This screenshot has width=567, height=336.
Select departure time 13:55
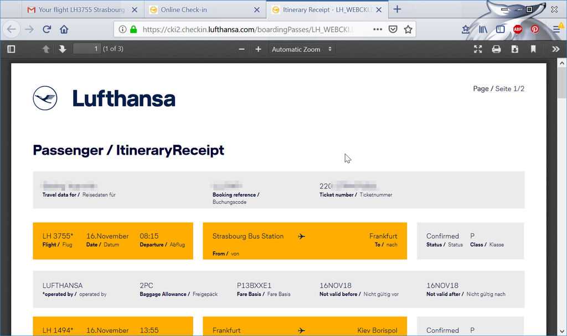[x=149, y=330]
